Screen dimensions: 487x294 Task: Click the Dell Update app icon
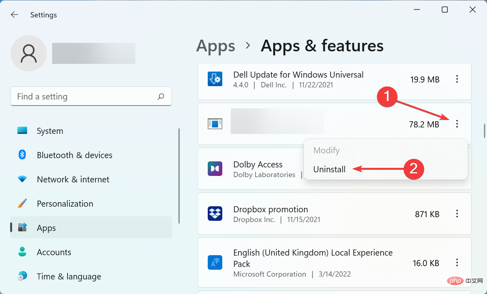(x=215, y=79)
